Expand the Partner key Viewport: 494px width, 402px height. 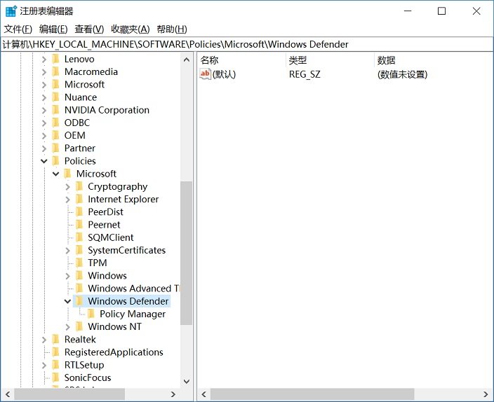44,148
